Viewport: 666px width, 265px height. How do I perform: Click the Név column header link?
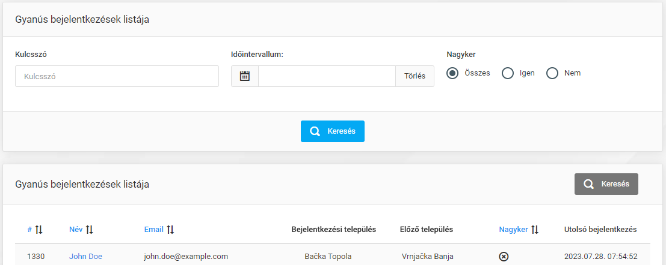point(76,230)
